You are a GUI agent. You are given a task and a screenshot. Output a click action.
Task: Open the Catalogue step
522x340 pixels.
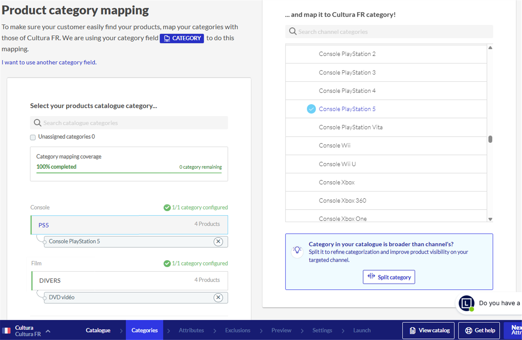point(98,330)
